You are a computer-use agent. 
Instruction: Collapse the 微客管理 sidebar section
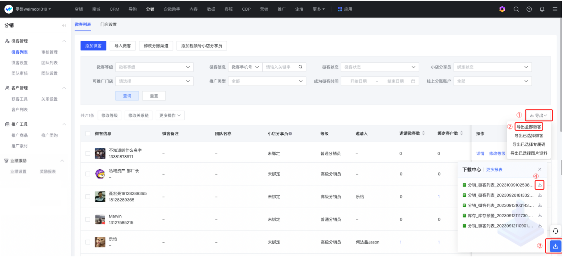(x=64, y=41)
